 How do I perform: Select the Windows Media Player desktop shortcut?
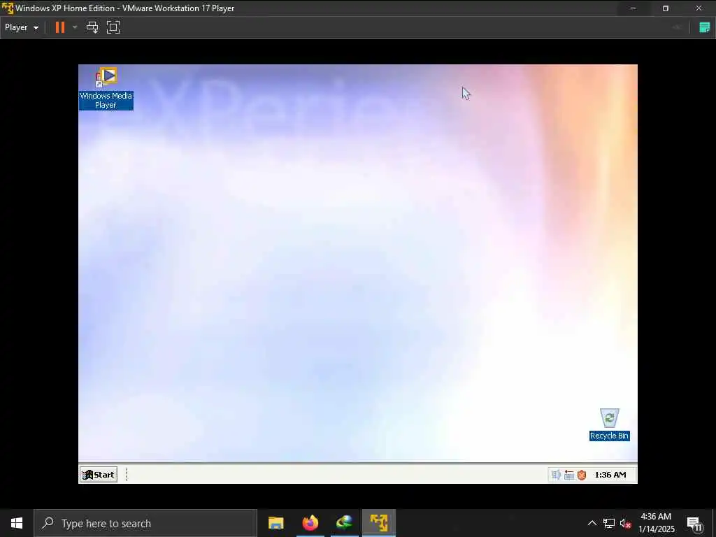(x=106, y=88)
